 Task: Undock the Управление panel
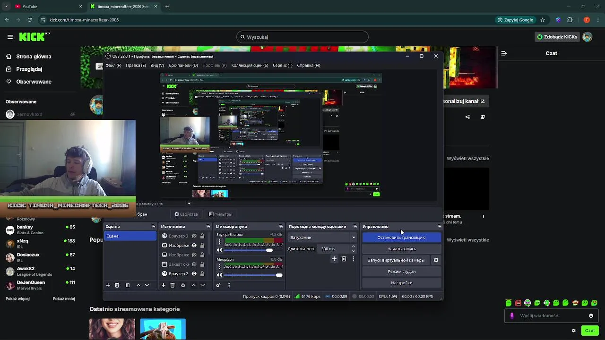439,227
